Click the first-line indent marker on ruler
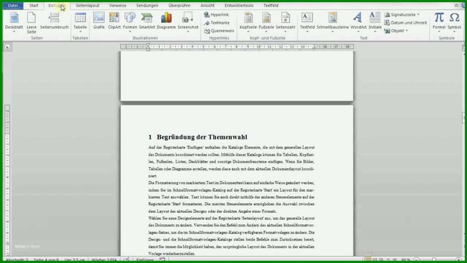 148,45
